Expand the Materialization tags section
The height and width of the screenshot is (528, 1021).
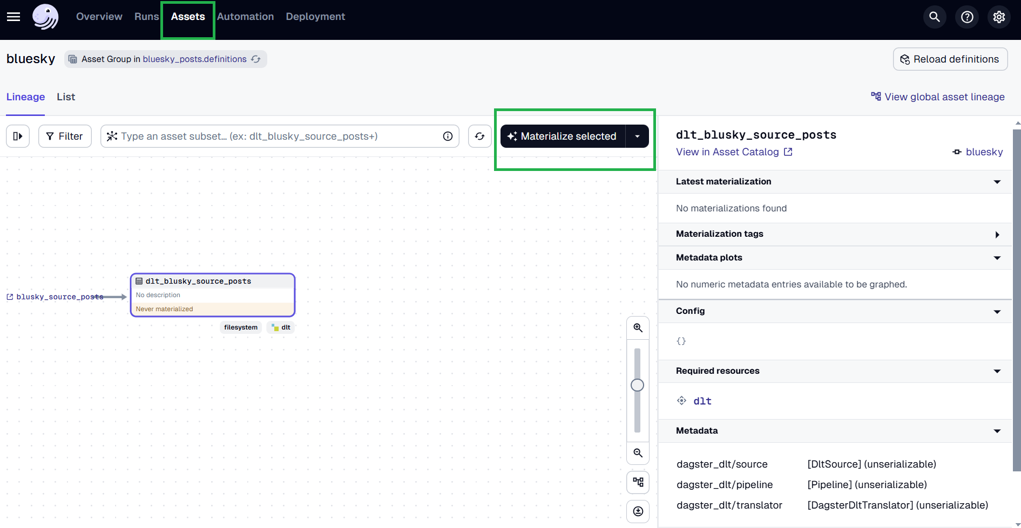coord(997,234)
